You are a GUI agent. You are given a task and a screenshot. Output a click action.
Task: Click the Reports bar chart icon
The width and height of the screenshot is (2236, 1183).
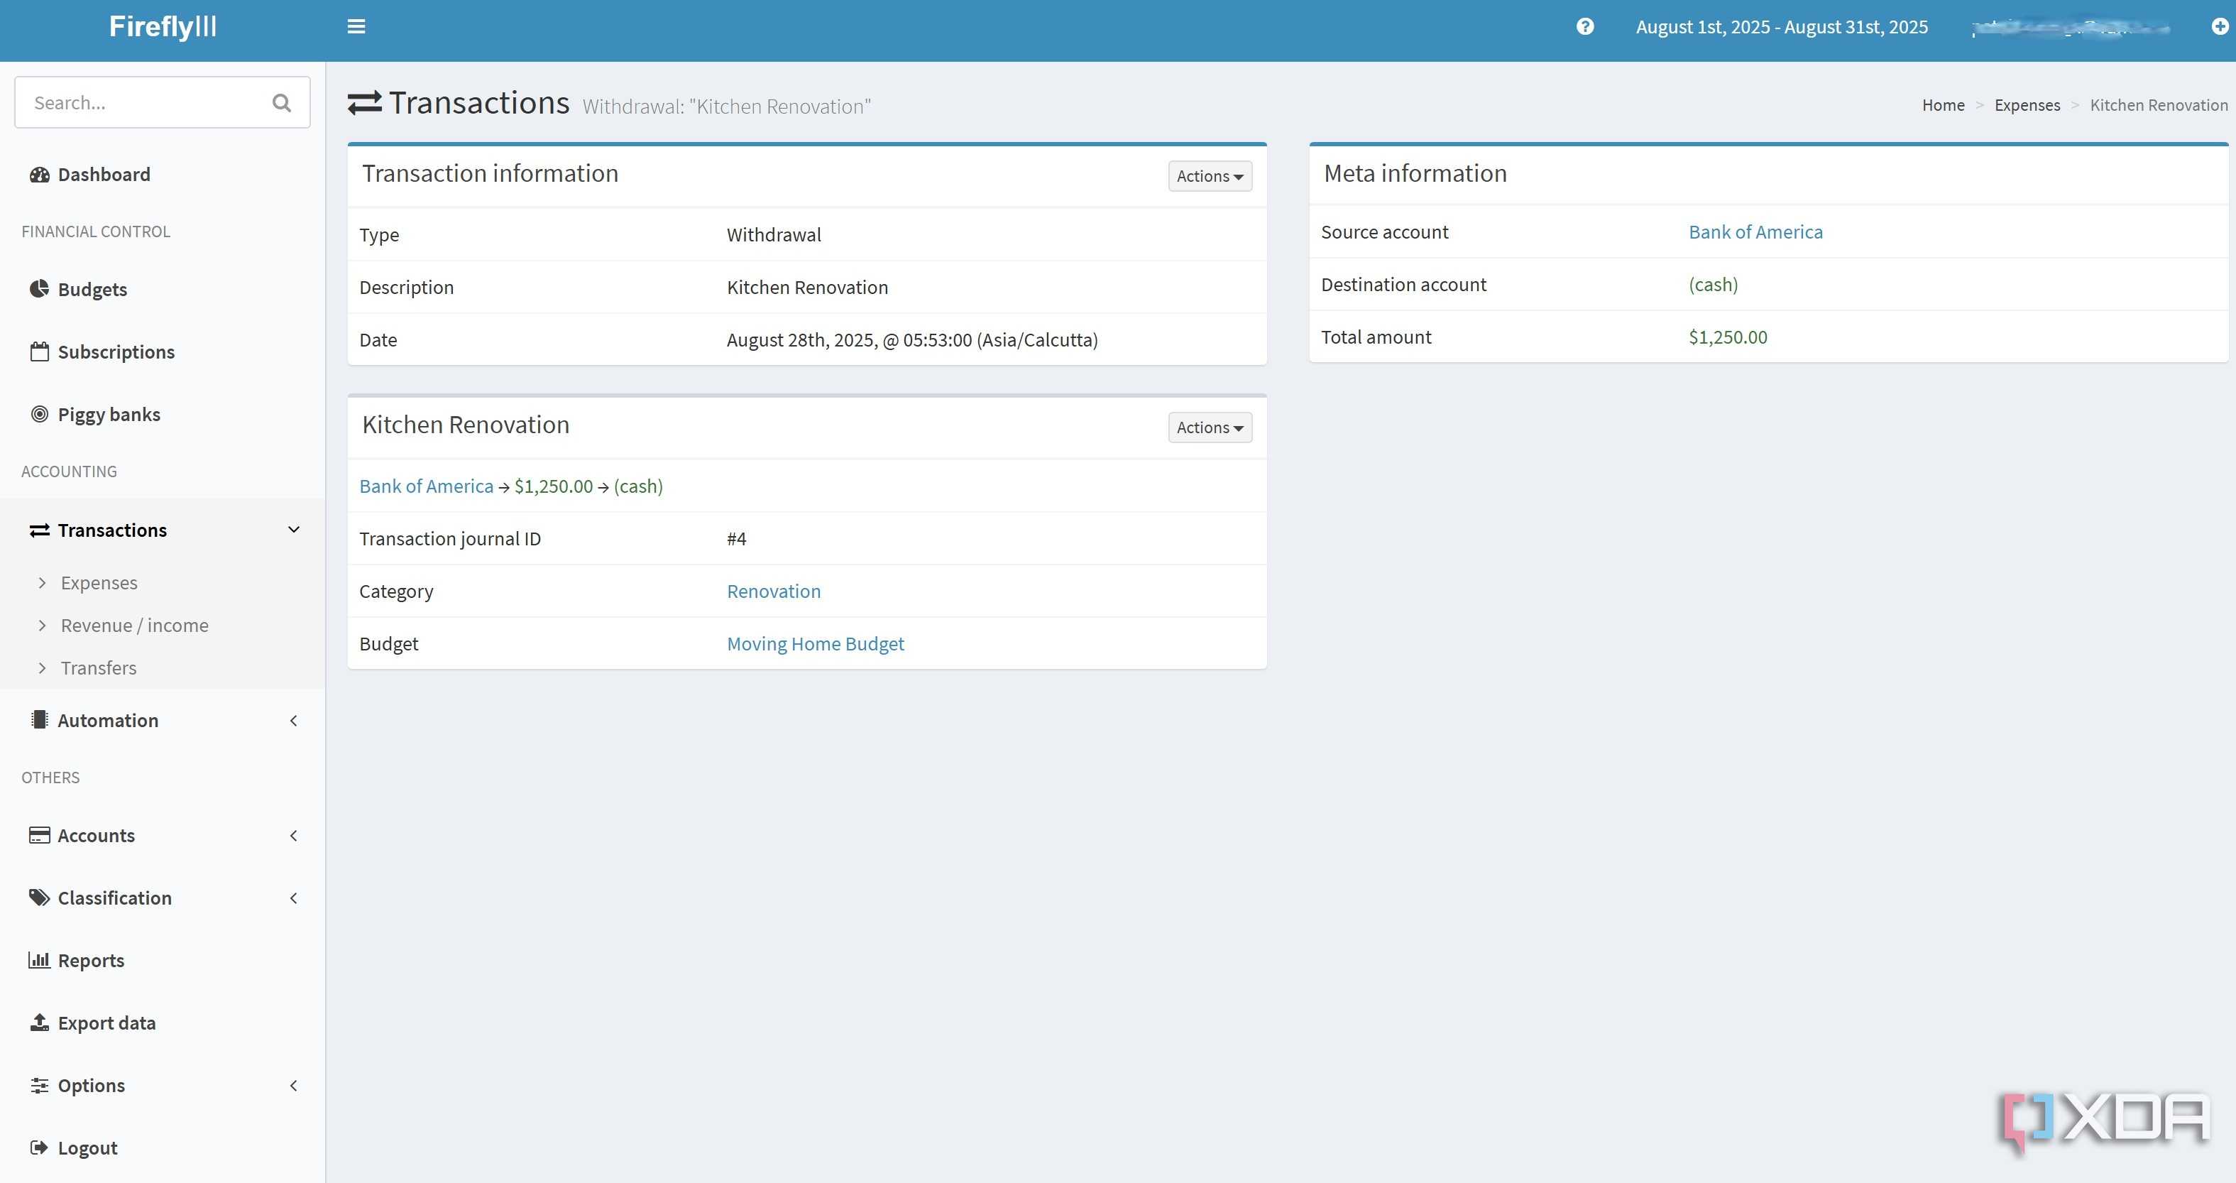[39, 960]
